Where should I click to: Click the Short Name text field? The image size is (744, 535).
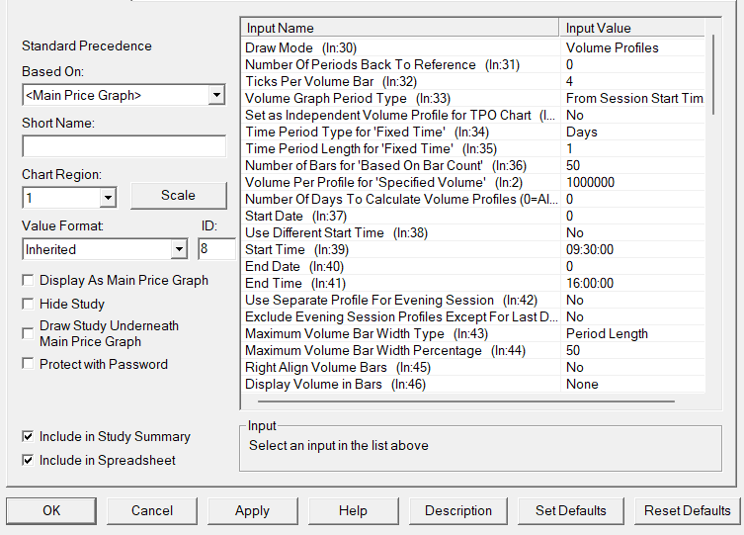(124, 147)
